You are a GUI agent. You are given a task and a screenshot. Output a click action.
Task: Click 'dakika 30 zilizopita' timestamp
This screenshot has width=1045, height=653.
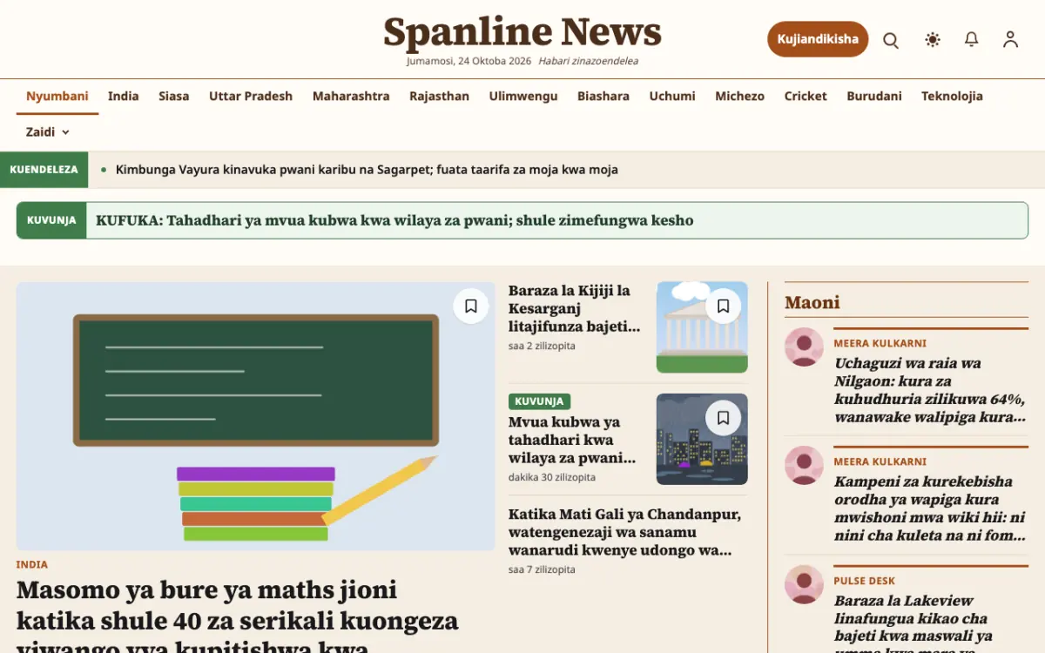pyautogui.click(x=552, y=477)
